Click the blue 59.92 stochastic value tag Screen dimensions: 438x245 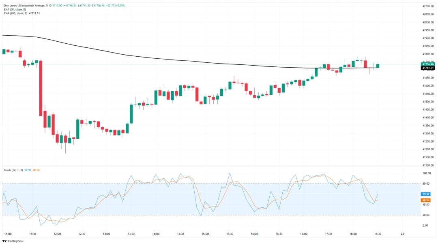point(426,194)
